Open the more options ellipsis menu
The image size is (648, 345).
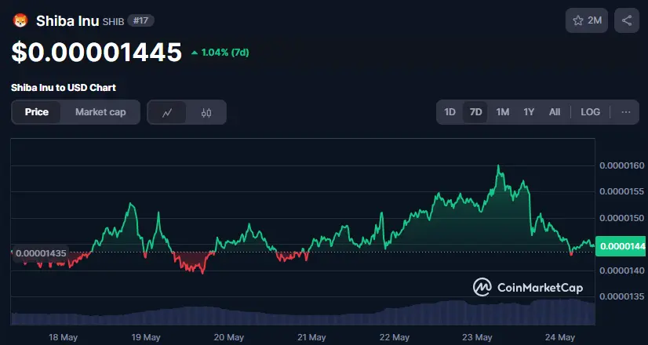tap(626, 112)
